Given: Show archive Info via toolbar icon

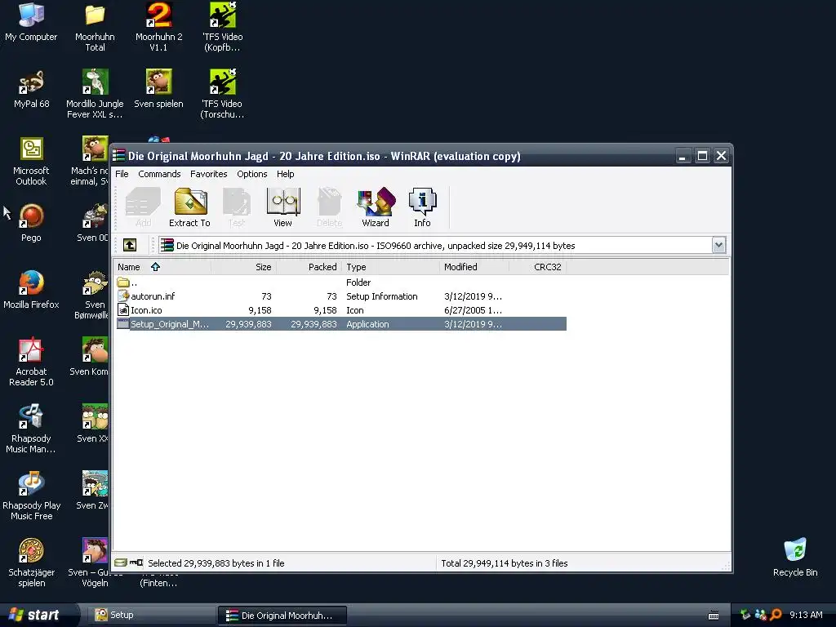Looking at the screenshot, I should click(422, 207).
